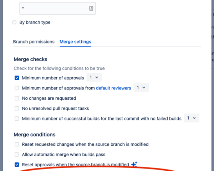Click into the branch pattern text field
The height and width of the screenshot is (171, 214).
[x=50, y=9]
